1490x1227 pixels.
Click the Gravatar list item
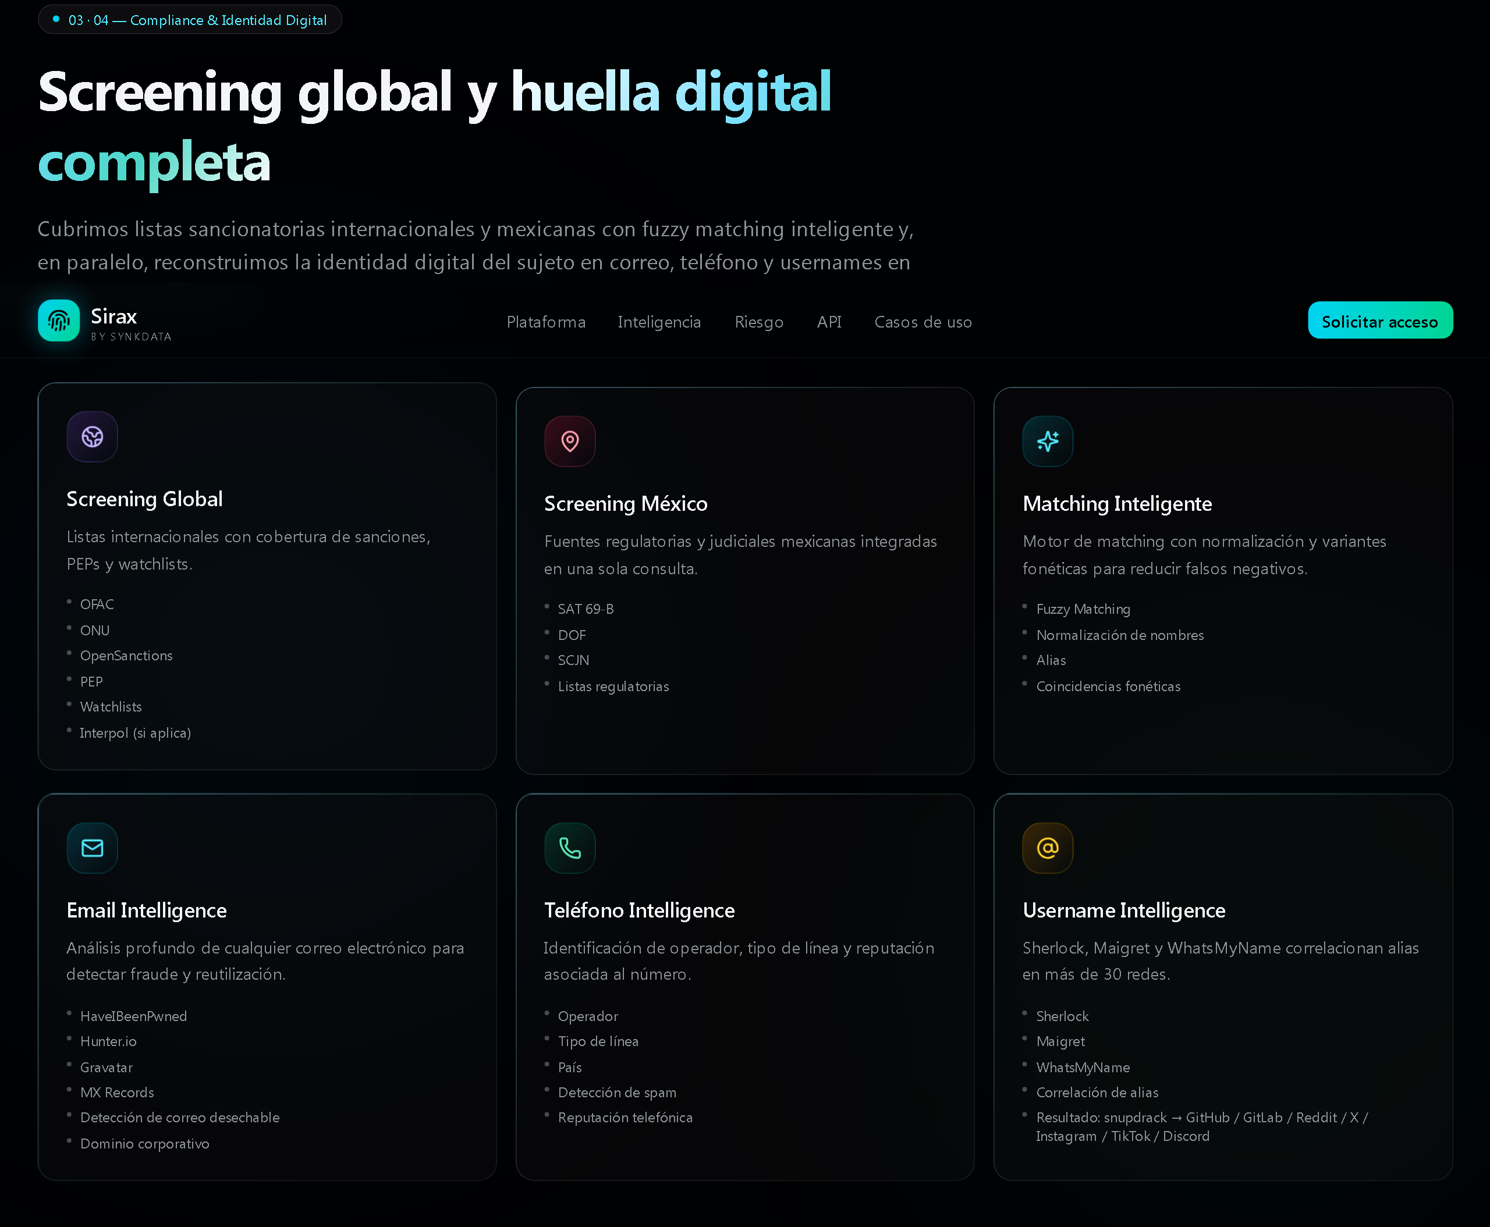pyautogui.click(x=106, y=1067)
